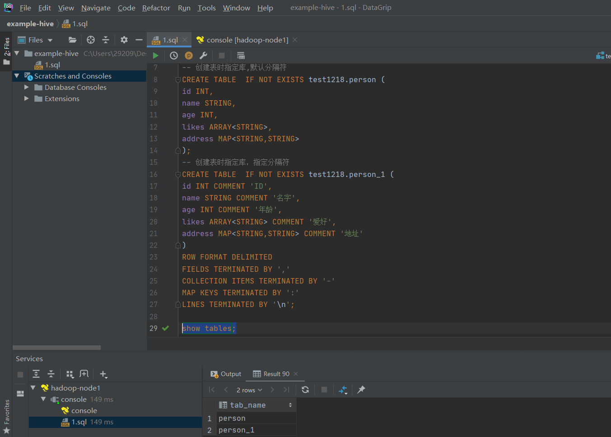Select 1.sql 149 ms service entry
Viewport: 611px width, 437px height.
115,422
